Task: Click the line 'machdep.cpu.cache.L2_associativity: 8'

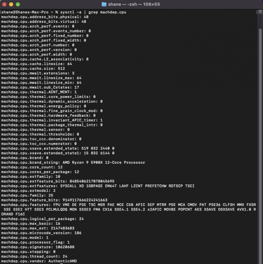Action: point(45,59)
